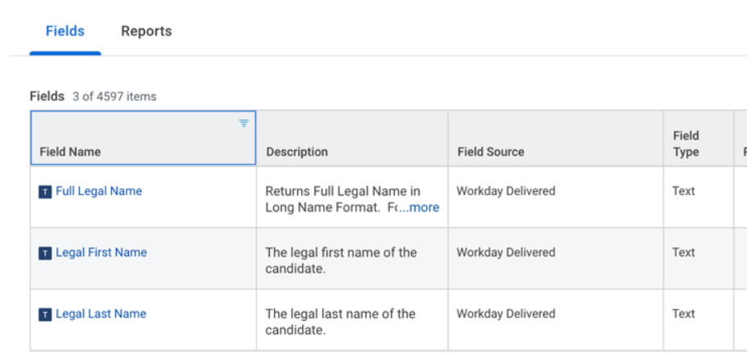This screenshot has width=747, height=362.
Task: Click the '3 of 4597 items' count label
Action: [x=114, y=97]
